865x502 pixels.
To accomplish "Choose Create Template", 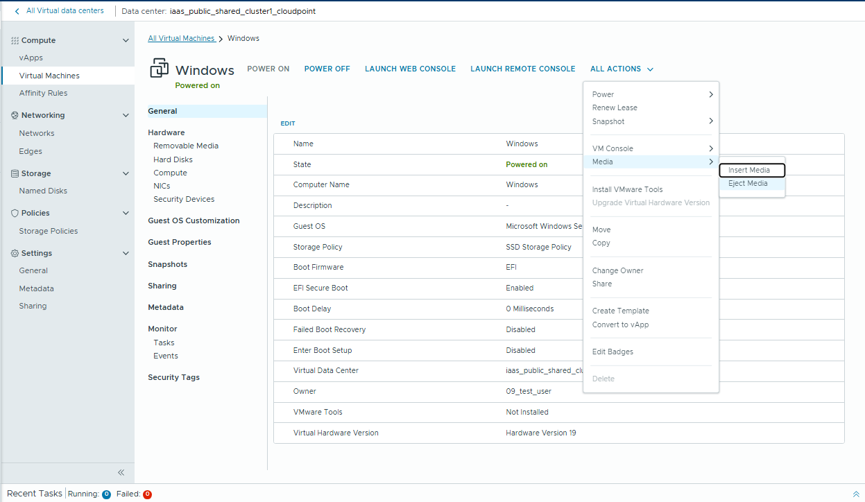I will 621,311.
